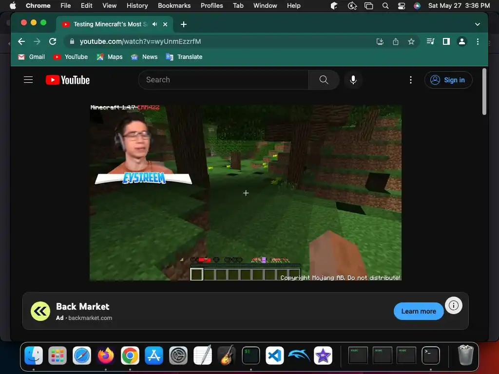Mute the tab via speaker icon
The height and width of the screenshot is (374, 499).
coord(154,24)
